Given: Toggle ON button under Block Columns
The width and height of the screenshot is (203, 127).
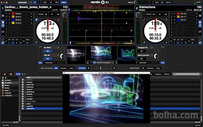Looking at the screenshot, I should click(141, 59).
